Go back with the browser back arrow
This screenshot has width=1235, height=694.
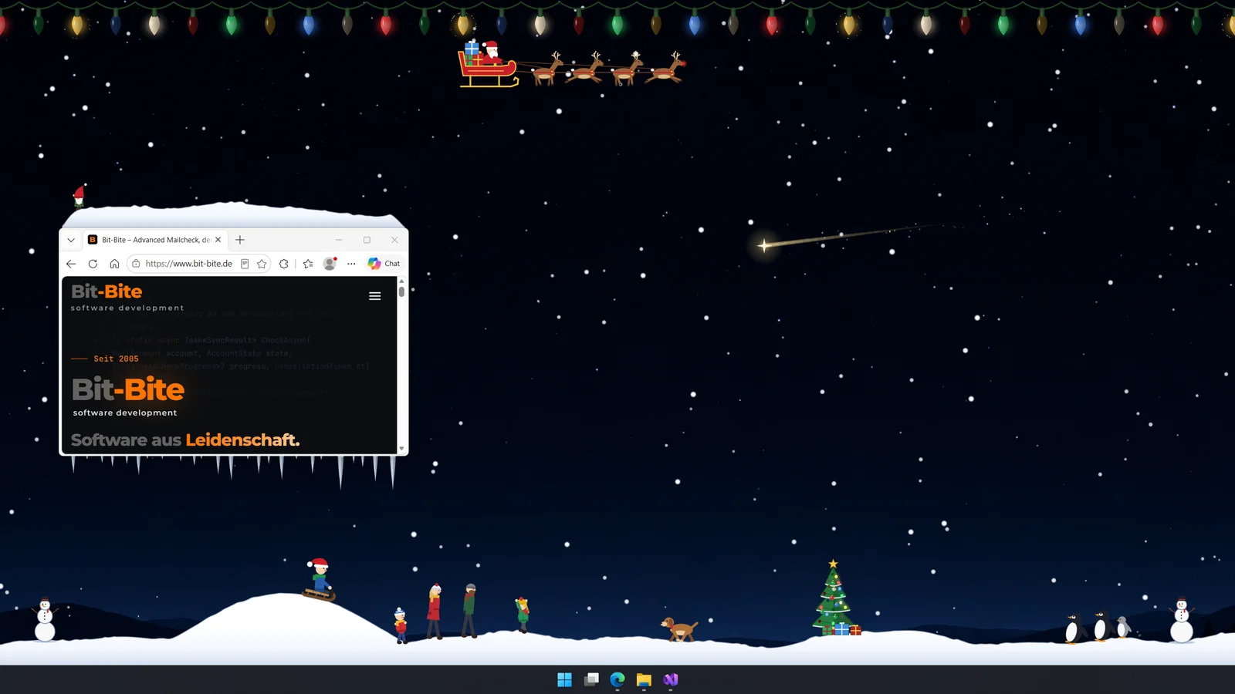(71, 264)
